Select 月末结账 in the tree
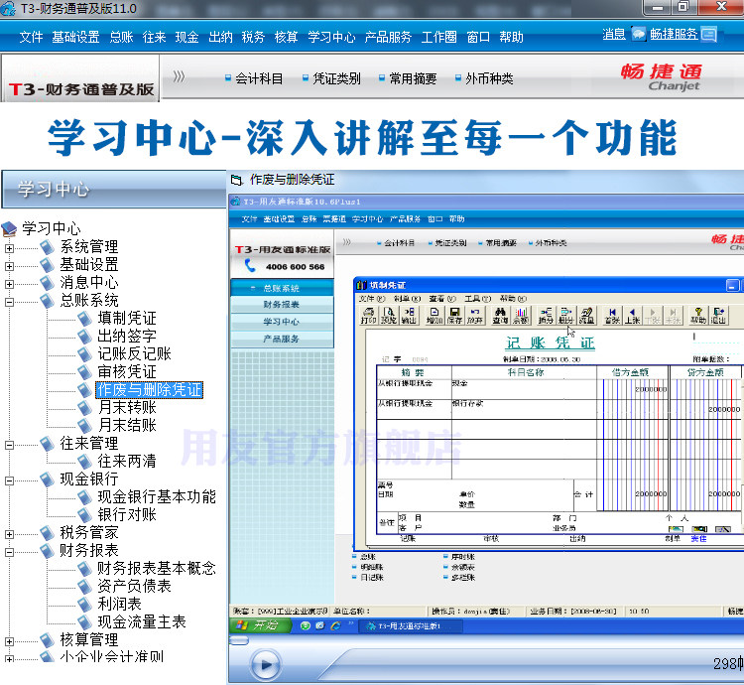Viewport: 744px width, 685px height. coord(127,425)
